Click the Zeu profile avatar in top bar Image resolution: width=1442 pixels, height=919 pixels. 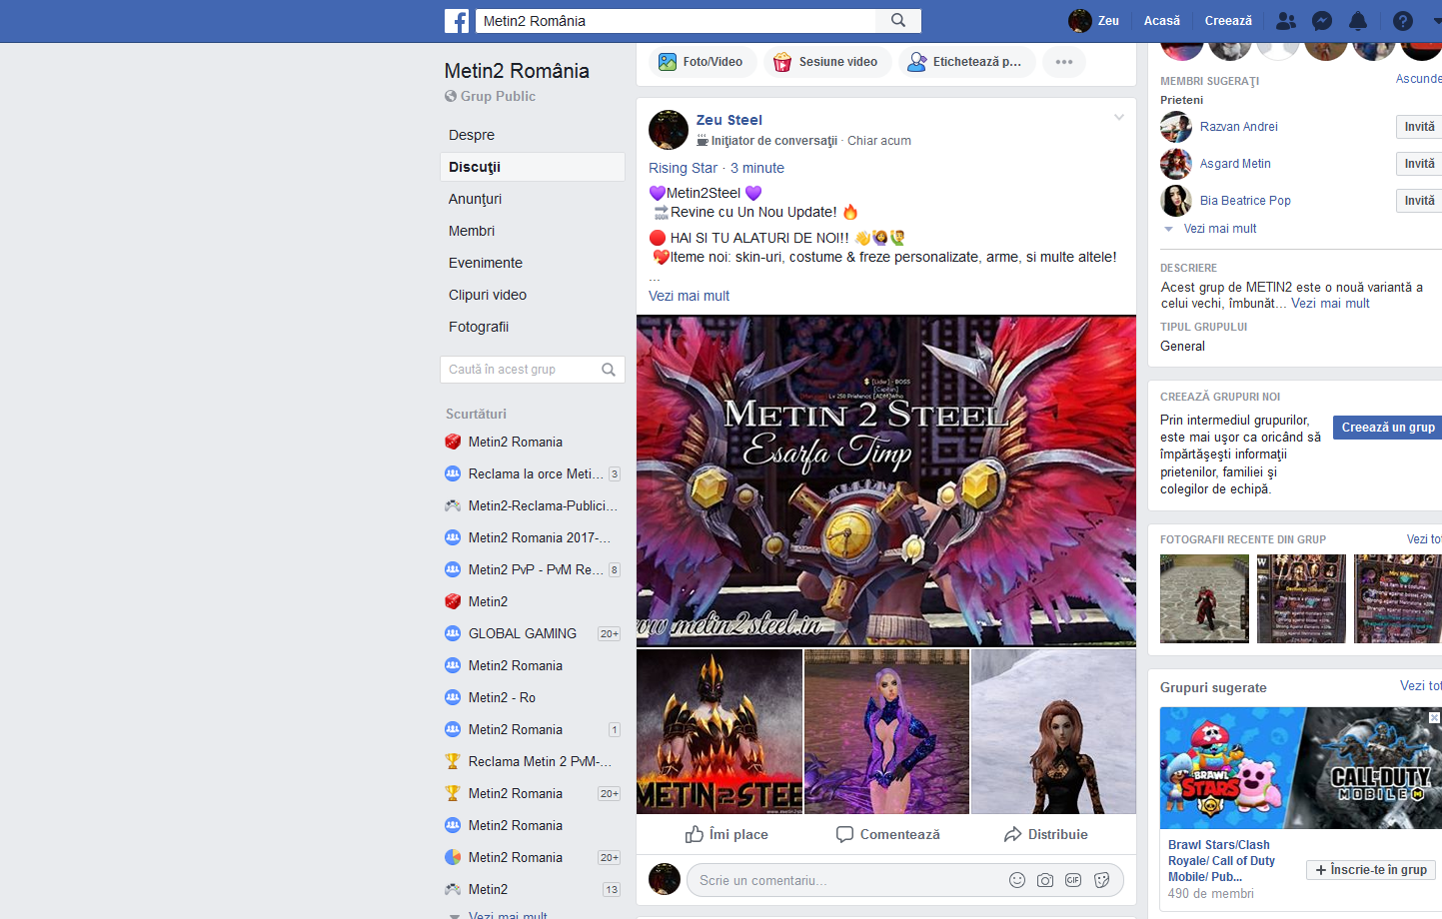point(1079,20)
